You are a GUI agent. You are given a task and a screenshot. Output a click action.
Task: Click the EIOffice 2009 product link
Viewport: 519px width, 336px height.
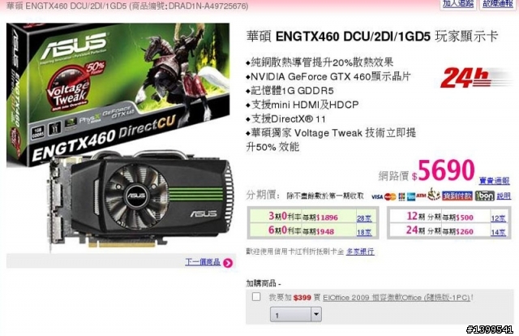397,297
